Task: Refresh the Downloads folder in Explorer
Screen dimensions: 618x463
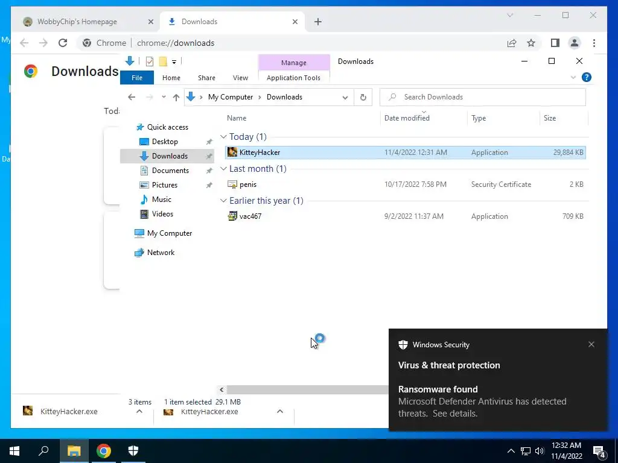Action: tap(363, 97)
